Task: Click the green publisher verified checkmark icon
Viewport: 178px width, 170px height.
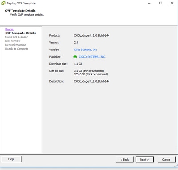Action: 75,57
